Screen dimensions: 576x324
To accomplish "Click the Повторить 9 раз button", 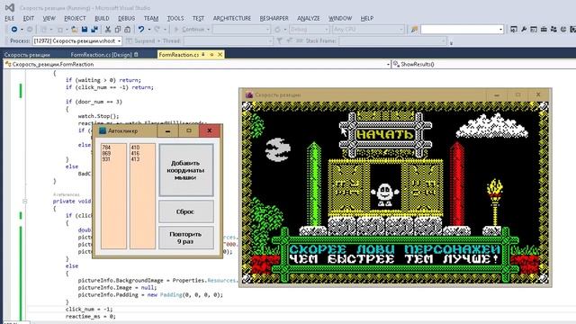I will point(186,238).
